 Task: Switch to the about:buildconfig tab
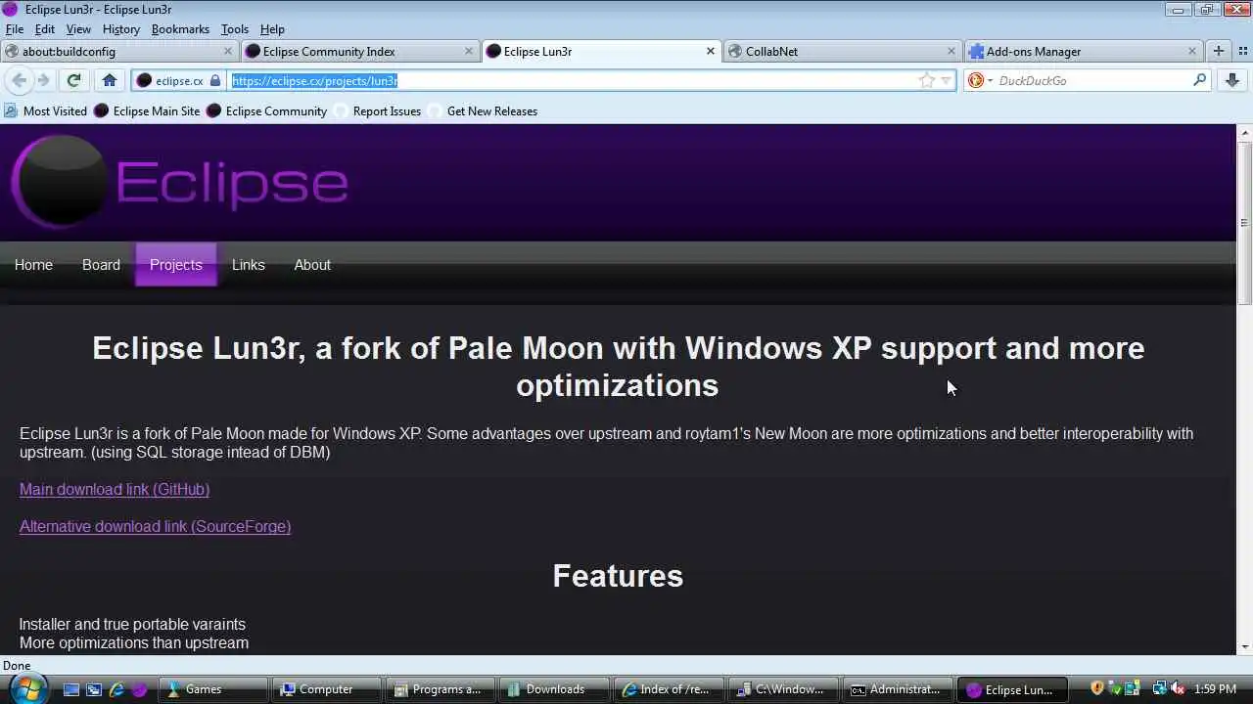pos(119,51)
